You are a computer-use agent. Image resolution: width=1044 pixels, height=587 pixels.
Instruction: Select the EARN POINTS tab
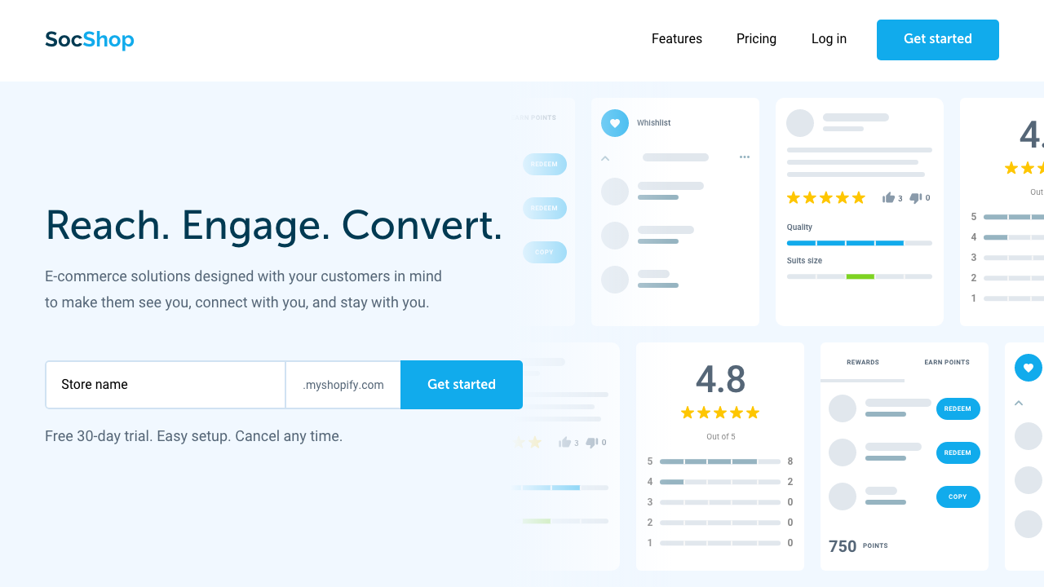point(947,362)
